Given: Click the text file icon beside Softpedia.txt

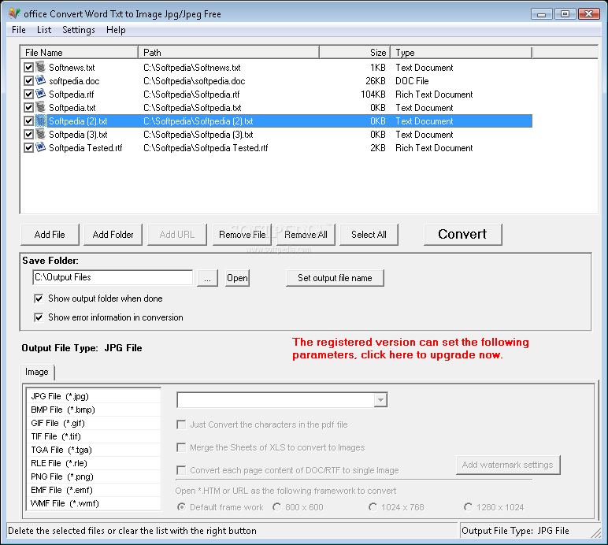Looking at the screenshot, I should (x=41, y=107).
